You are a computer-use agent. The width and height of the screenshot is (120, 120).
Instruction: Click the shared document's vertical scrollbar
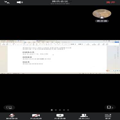[115, 57]
